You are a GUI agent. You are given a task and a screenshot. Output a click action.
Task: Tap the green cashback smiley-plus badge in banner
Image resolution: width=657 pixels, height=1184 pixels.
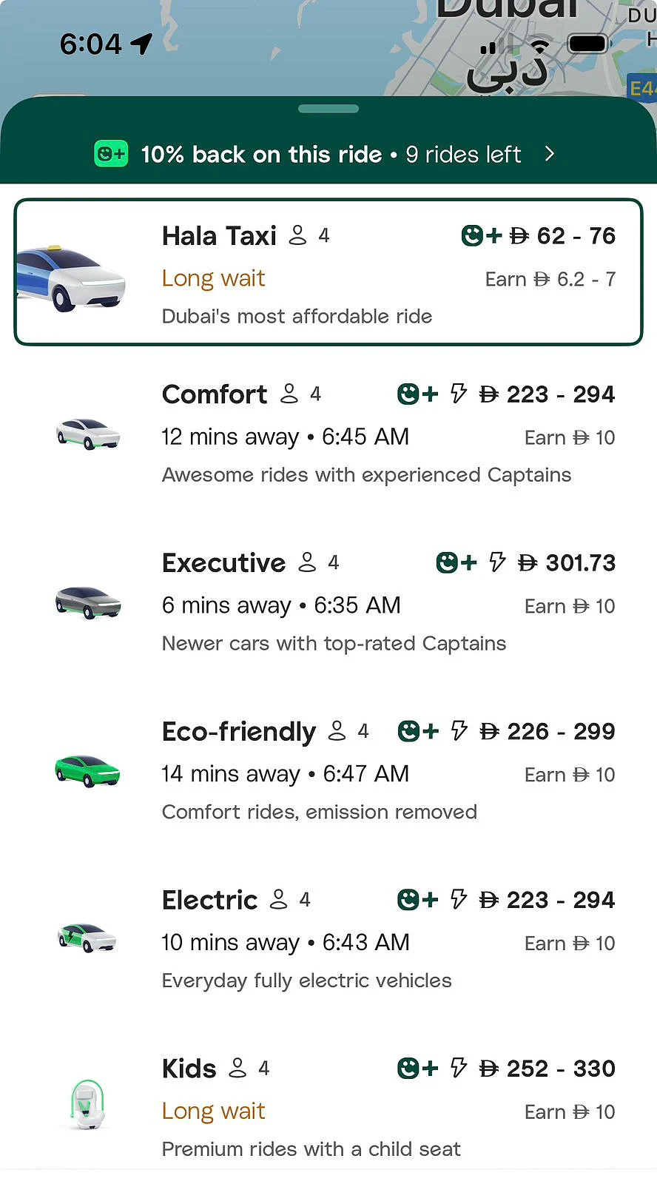pos(111,154)
